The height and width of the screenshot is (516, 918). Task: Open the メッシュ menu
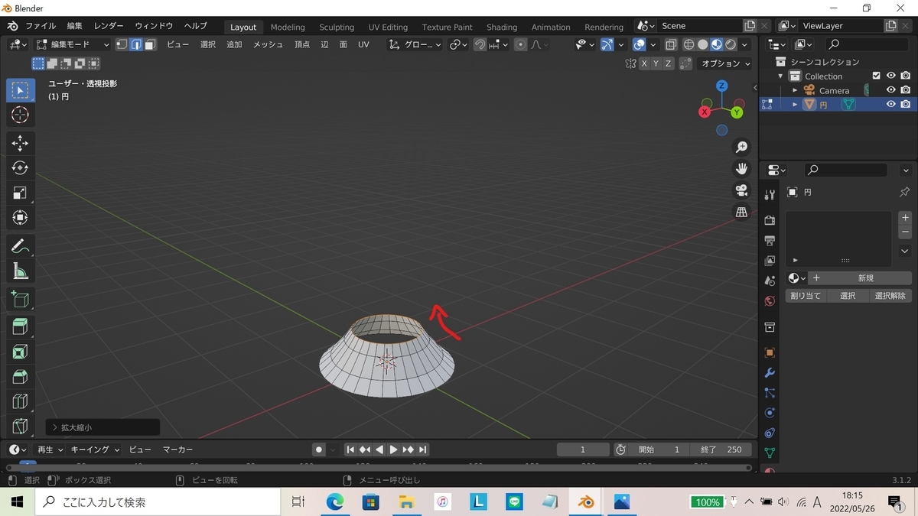[x=268, y=45]
